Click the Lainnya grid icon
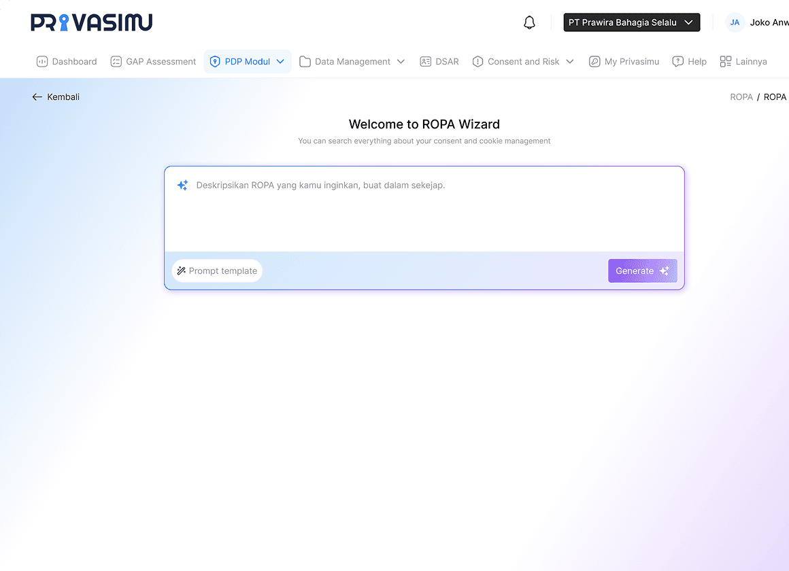The width and height of the screenshot is (789, 571). 726,61
